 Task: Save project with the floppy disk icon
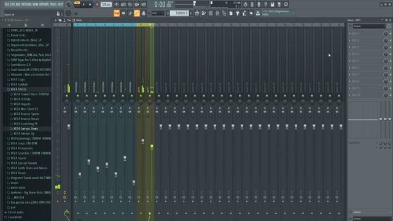(272, 4)
